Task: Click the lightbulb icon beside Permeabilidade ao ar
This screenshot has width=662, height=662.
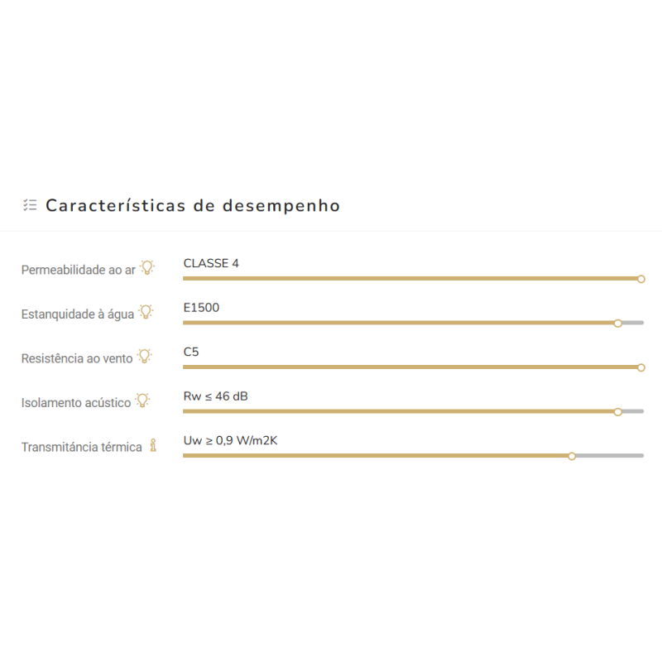Action: pos(147,267)
